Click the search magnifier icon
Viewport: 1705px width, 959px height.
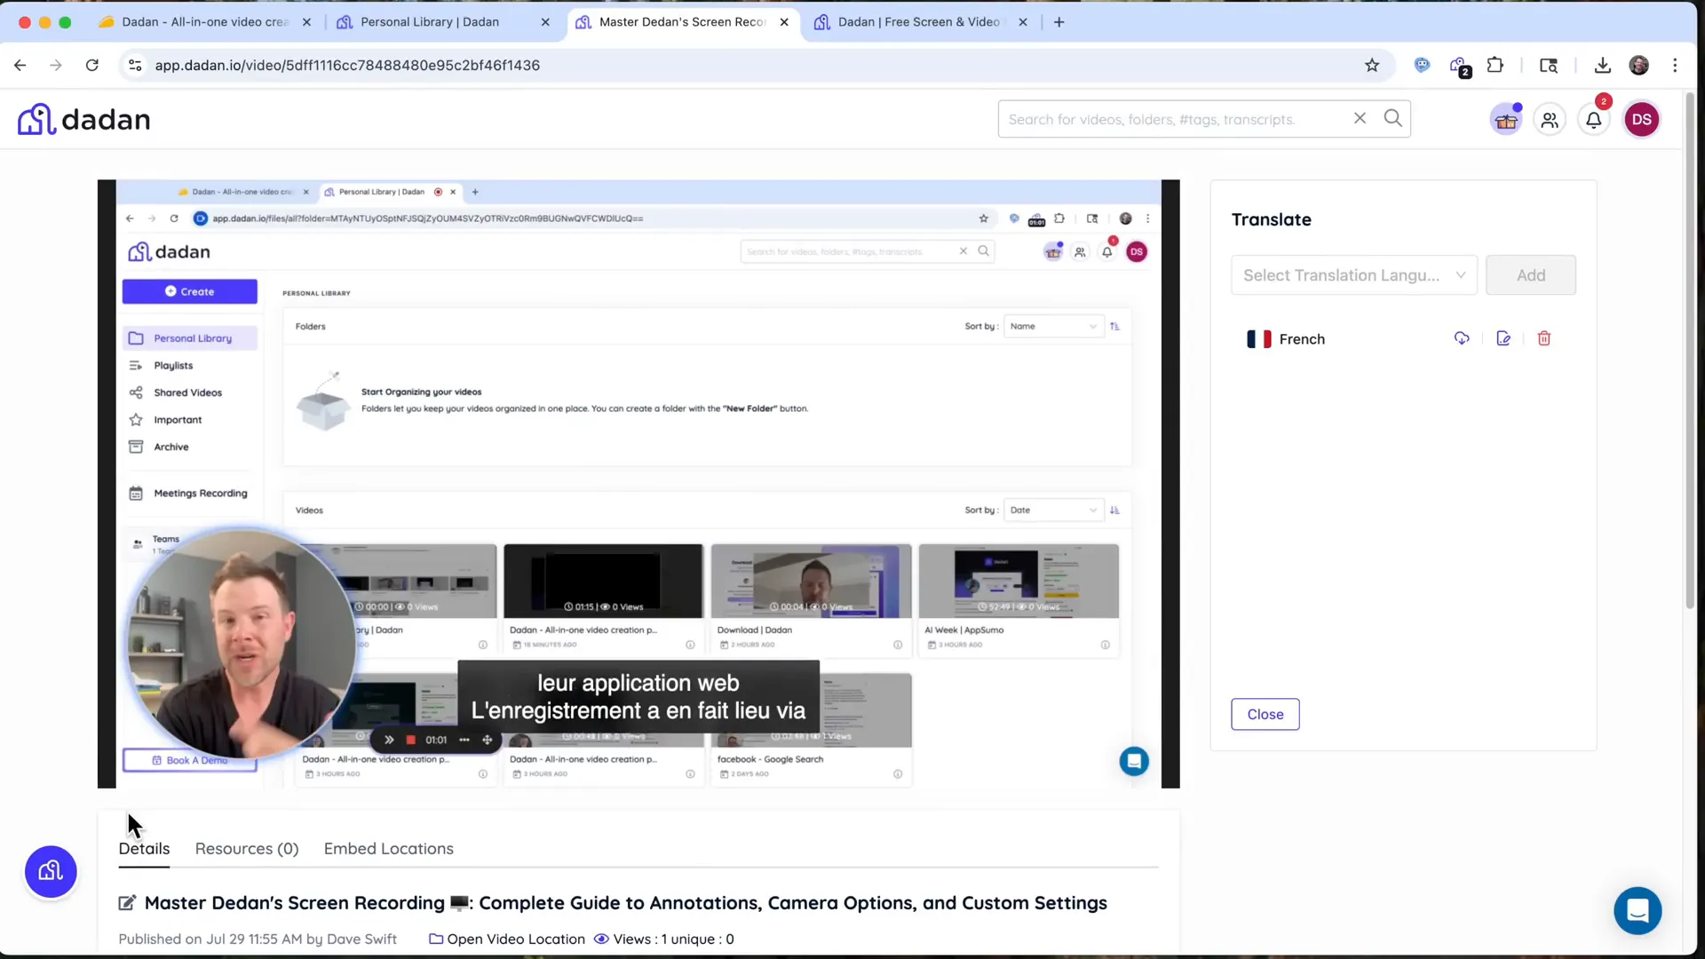1392,118
